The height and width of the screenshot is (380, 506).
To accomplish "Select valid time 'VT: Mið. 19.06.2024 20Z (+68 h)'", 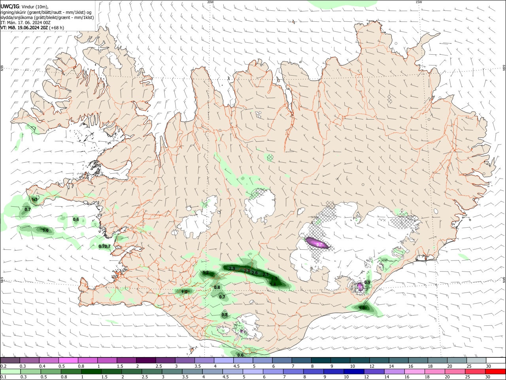I will coord(32,28).
